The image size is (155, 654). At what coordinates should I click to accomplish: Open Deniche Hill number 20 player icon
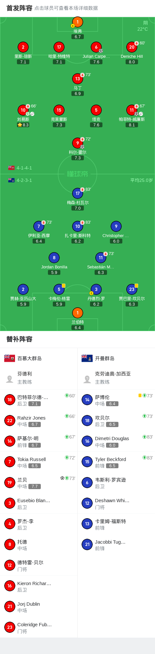132,47
